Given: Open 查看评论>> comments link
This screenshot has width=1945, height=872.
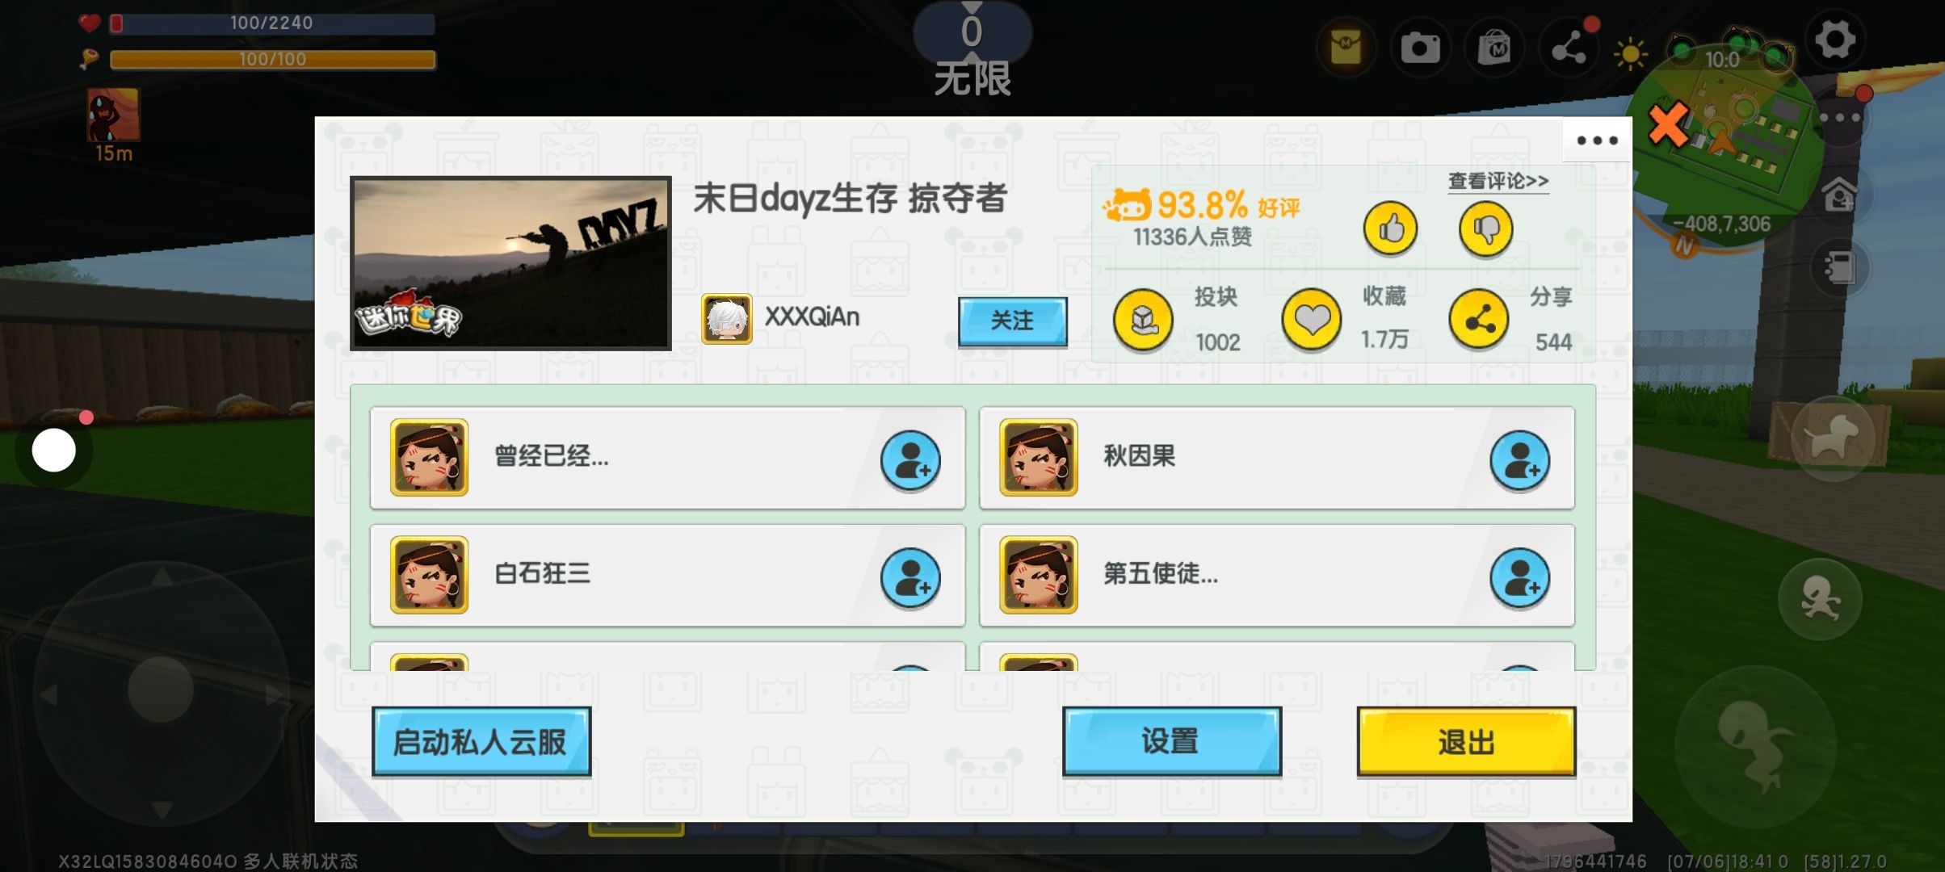Looking at the screenshot, I should 1498,181.
